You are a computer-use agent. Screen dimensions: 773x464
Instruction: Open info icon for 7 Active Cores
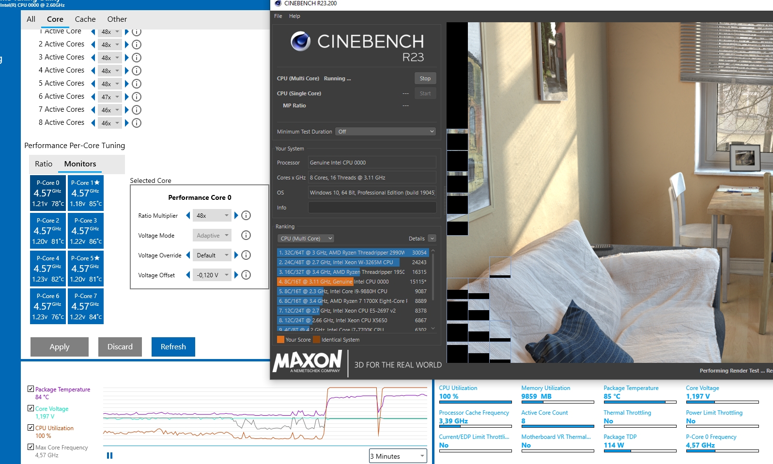(x=137, y=110)
